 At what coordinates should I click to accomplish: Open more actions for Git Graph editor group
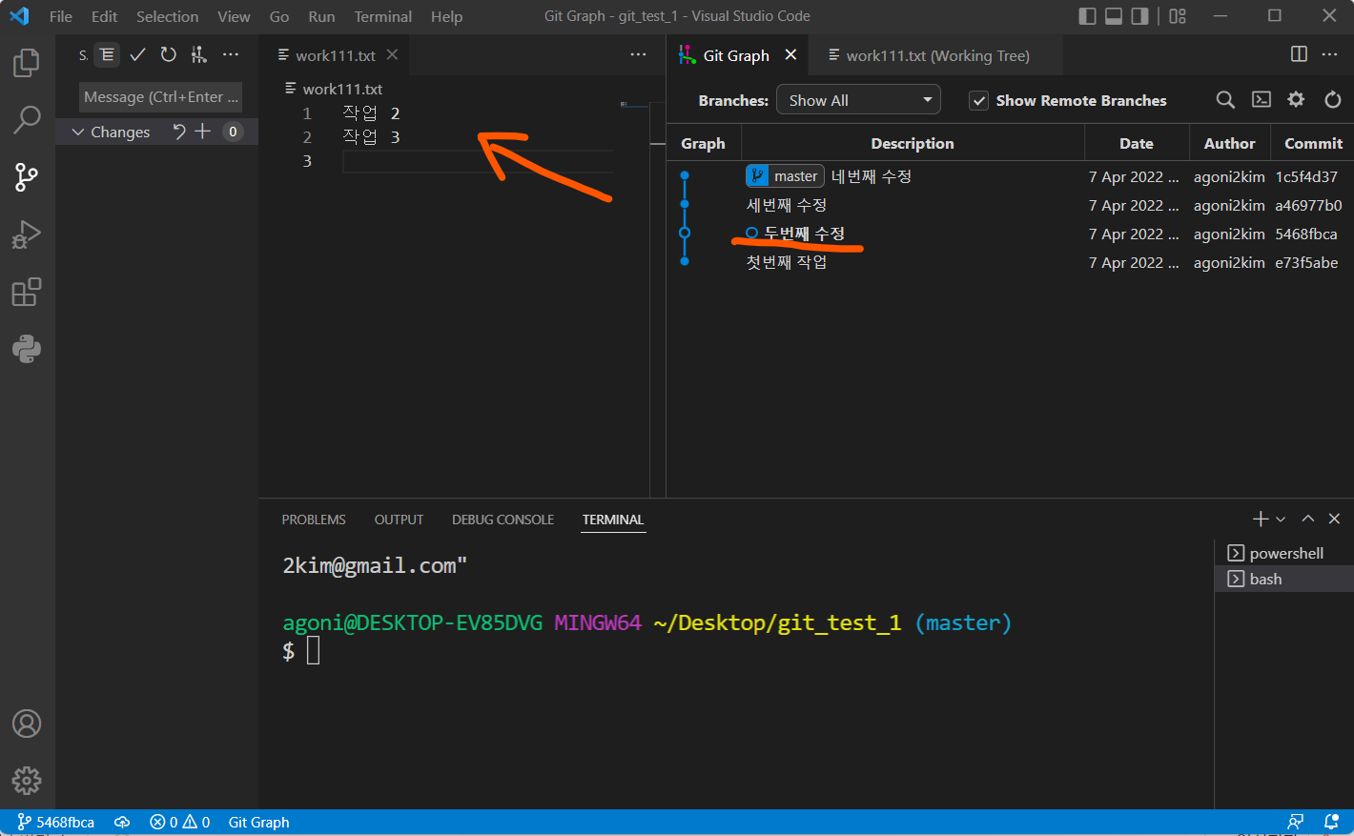coord(1329,54)
